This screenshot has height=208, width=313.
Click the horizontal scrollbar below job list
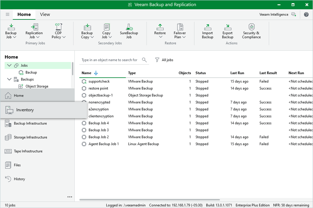150,200
